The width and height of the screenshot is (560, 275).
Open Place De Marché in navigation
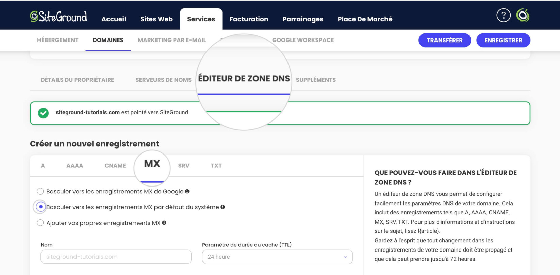coord(365,19)
